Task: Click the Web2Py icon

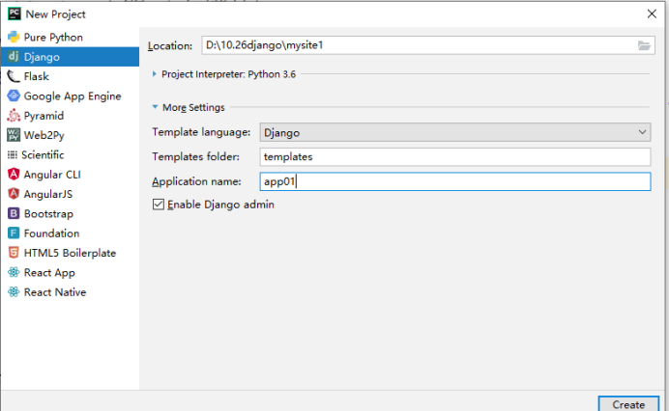Action: [14, 135]
